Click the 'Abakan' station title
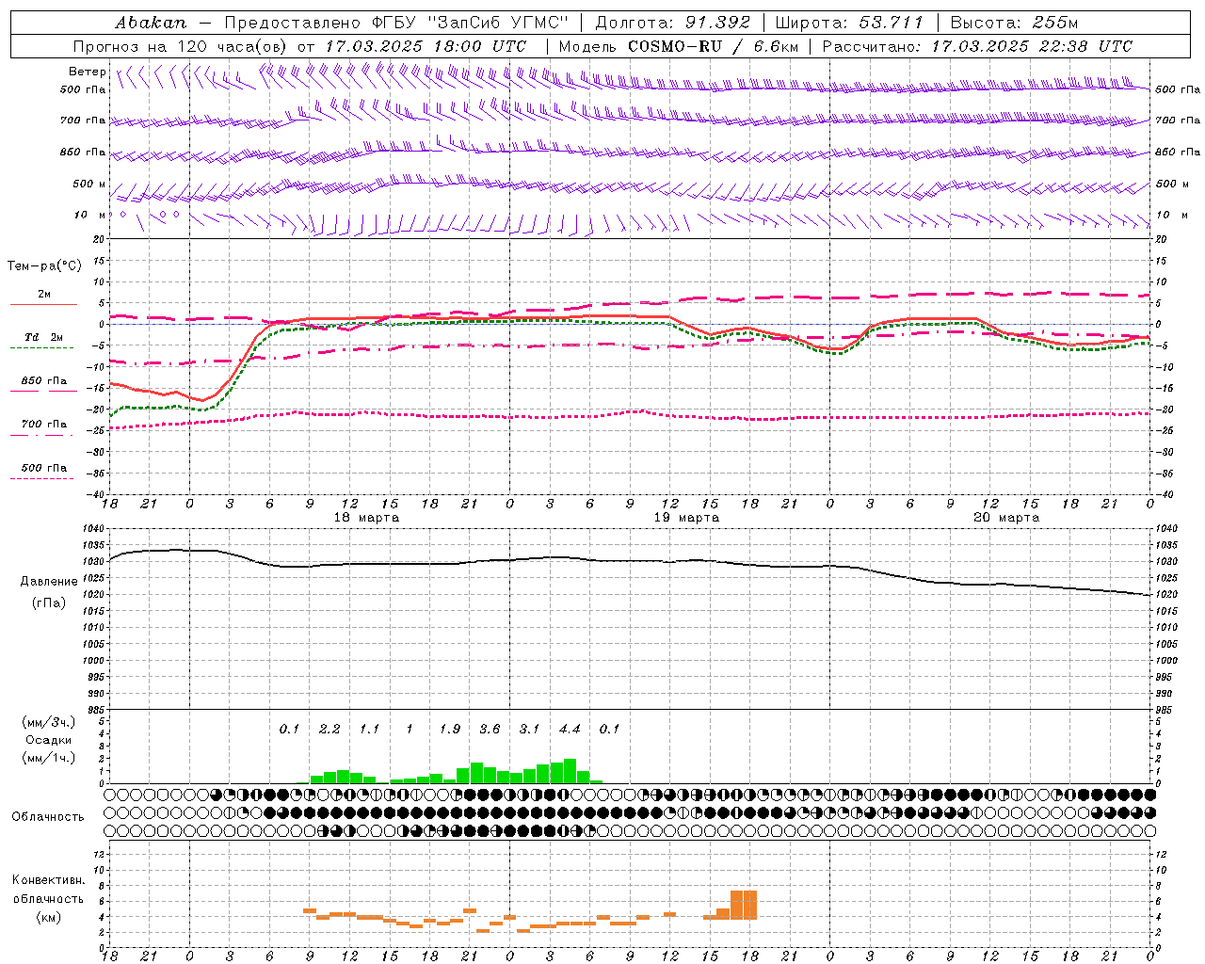 click(x=152, y=23)
